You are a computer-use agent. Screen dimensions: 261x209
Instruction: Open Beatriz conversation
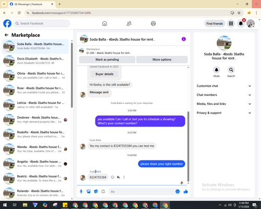click(x=35, y=178)
